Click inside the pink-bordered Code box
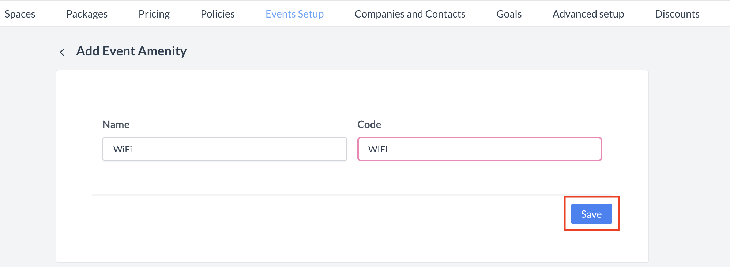This screenshot has height=267, width=730. (479, 149)
